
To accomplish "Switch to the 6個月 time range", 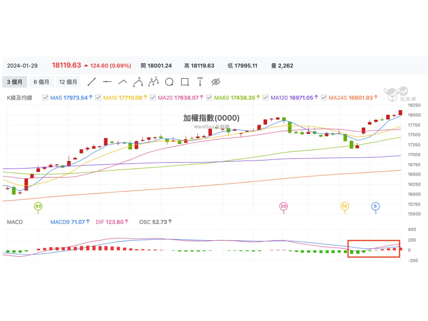I will click(x=41, y=82).
